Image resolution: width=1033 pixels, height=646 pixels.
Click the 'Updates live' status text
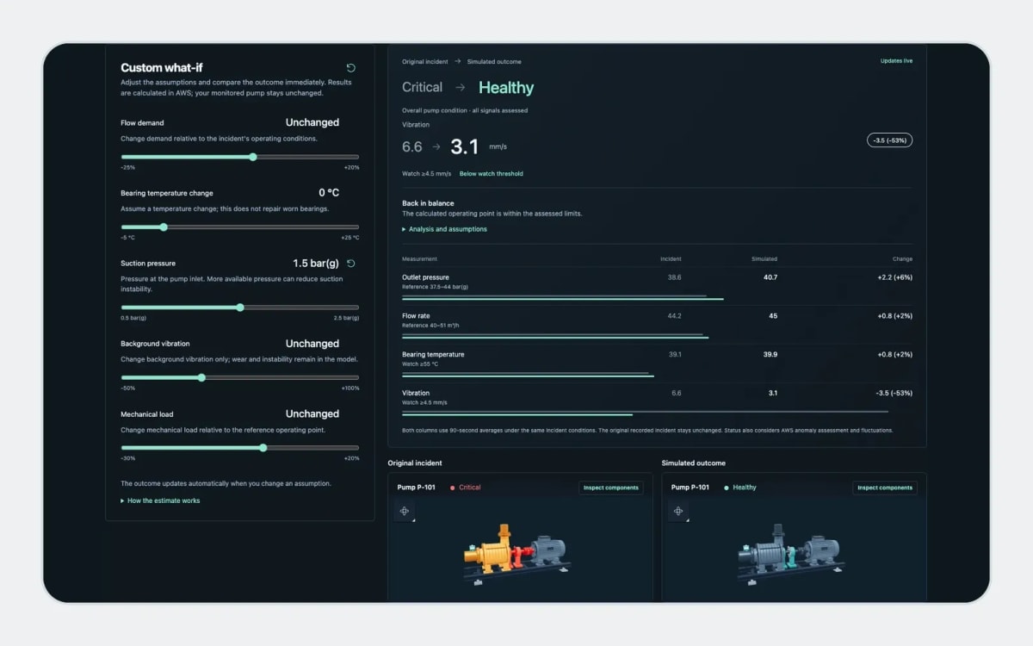[896, 61]
